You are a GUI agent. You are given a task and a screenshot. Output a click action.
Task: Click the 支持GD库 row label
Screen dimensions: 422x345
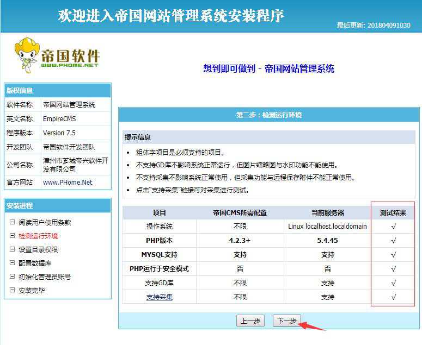tap(160, 283)
